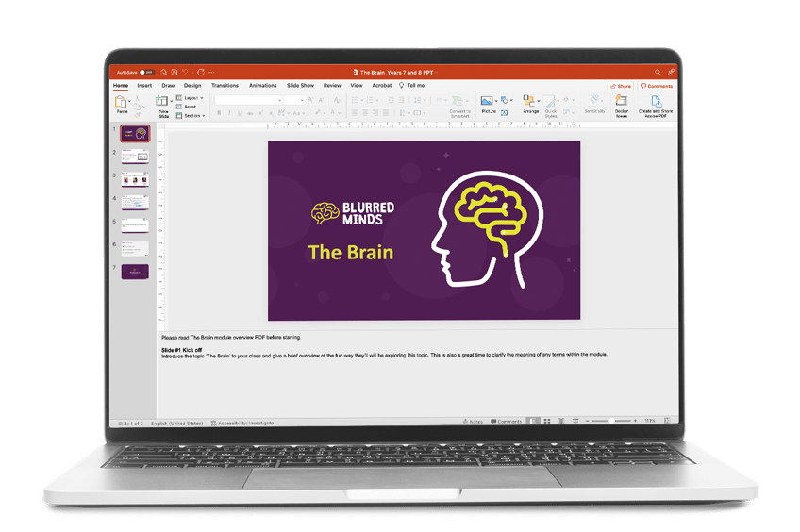
Task: Click Comments button in status bar
Action: point(506,422)
